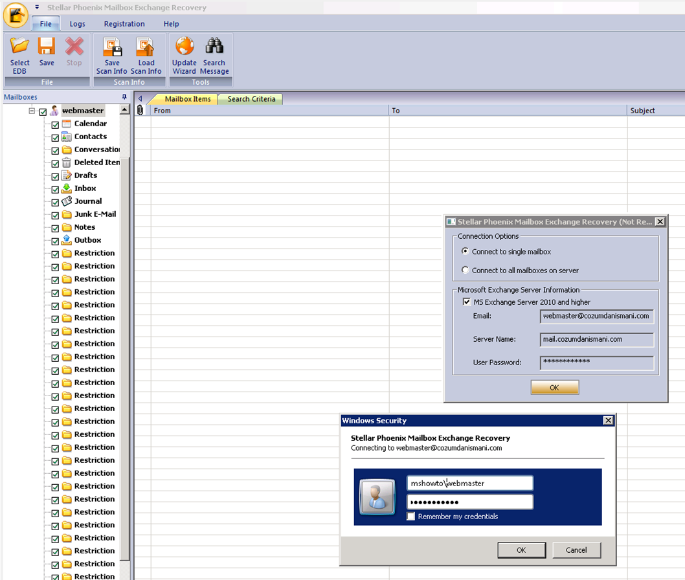The width and height of the screenshot is (685, 580).
Task: Close the Windows Security dialog
Action: tap(608, 420)
